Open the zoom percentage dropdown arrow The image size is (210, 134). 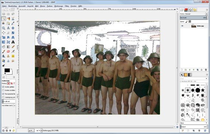42,131
